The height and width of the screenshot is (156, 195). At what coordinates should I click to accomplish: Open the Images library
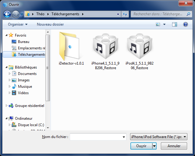(24, 80)
